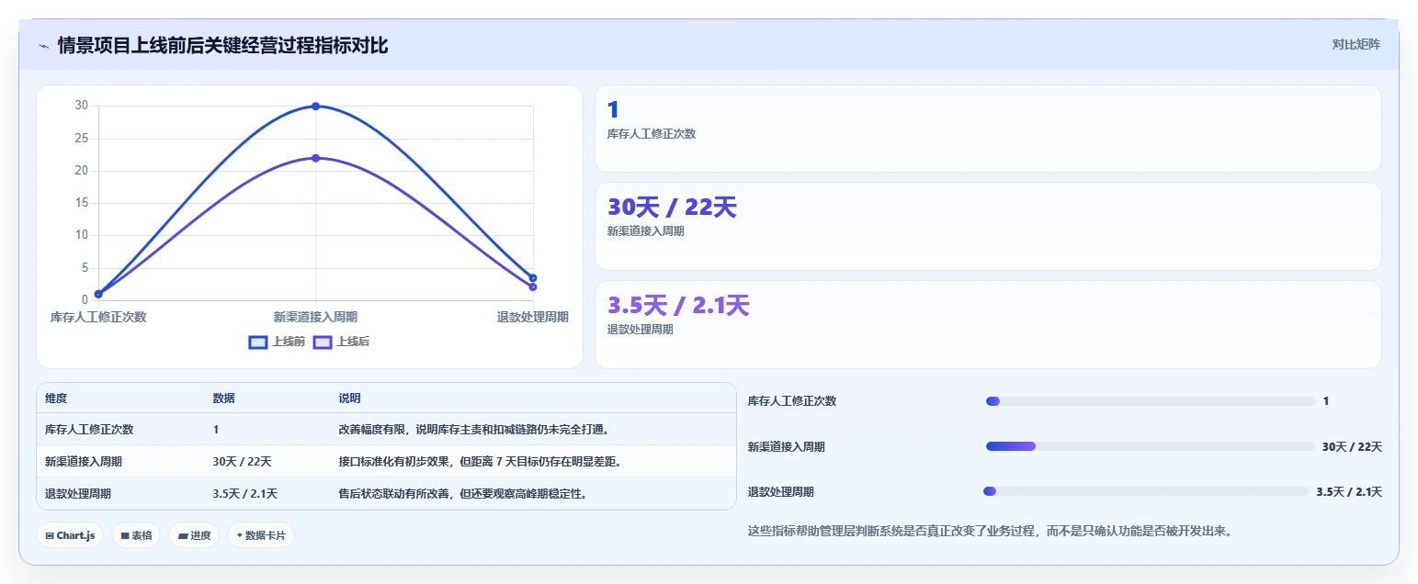Viewport: 1418px width, 584px height.
Task: Click progress row label 新渠道接入周期
Action: 787,446
